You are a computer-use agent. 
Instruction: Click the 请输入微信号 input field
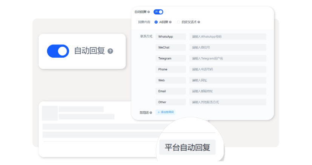pos(228,47)
